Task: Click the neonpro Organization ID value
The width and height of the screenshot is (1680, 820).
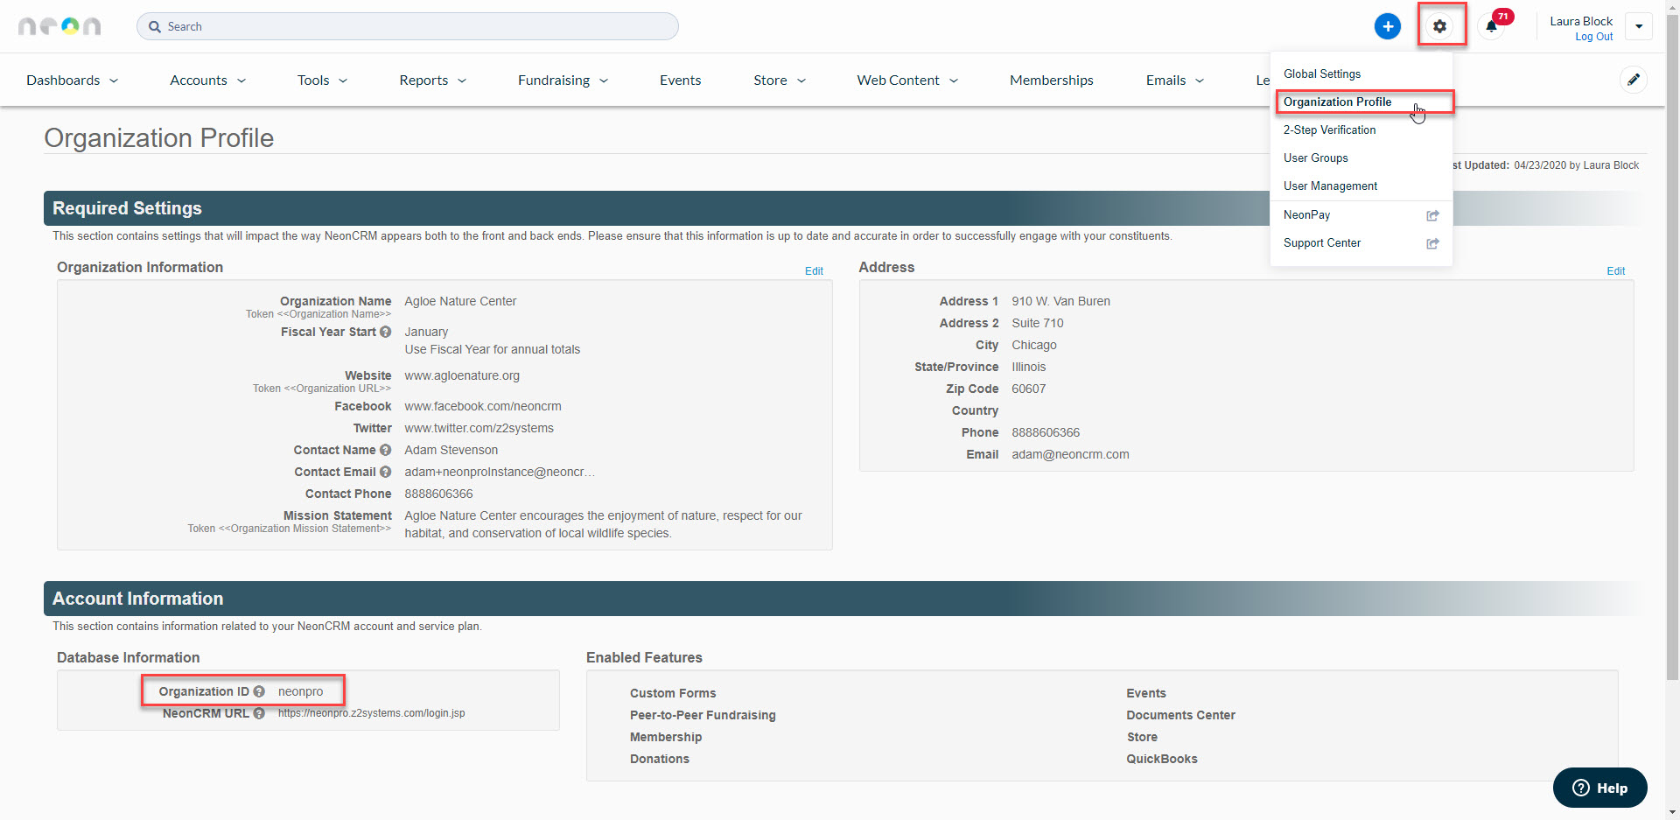Action: [x=300, y=691]
